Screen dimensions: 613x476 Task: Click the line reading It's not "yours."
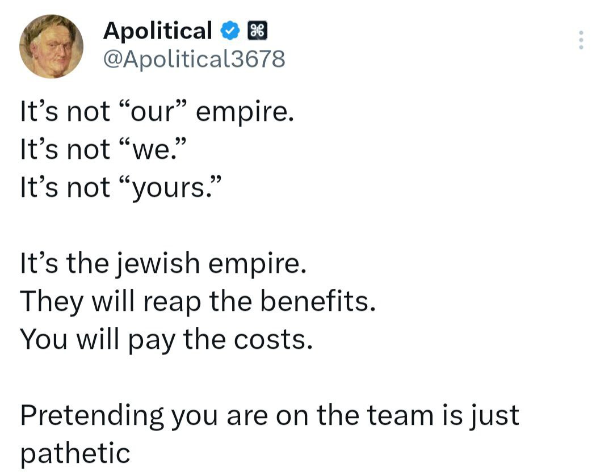[119, 187]
